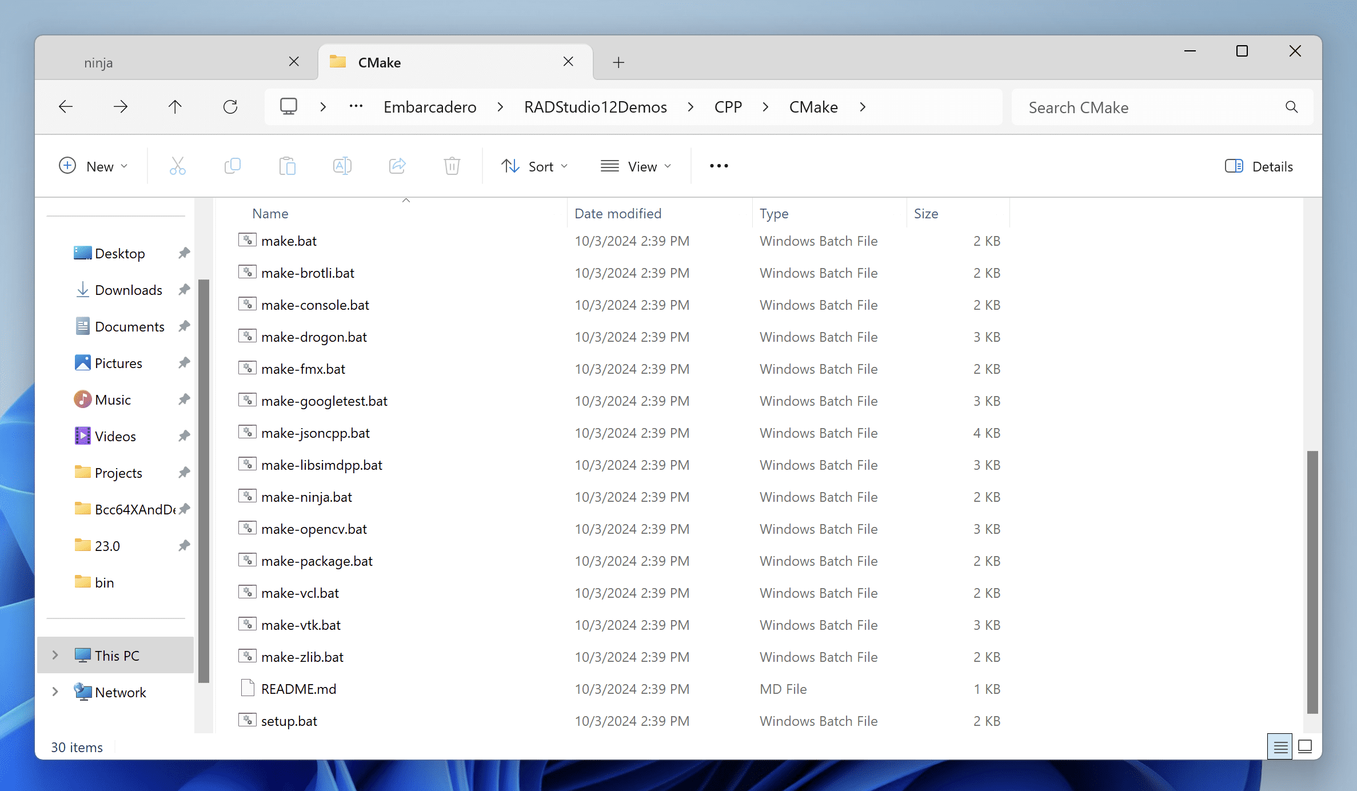Screen dimensions: 1357x791
Task: Toggle the Details pane button
Action: (1259, 166)
